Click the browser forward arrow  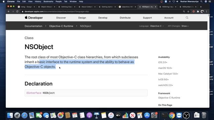[x=13, y=12]
